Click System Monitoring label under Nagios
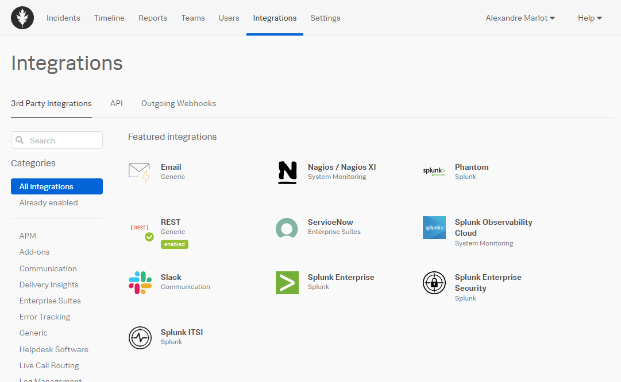621x382 pixels. (337, 177)
